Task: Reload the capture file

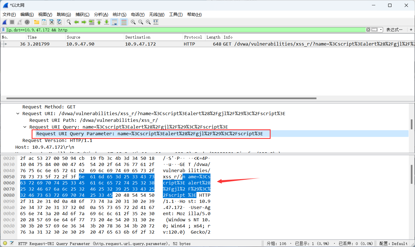Action: click(x=59, y=22)
